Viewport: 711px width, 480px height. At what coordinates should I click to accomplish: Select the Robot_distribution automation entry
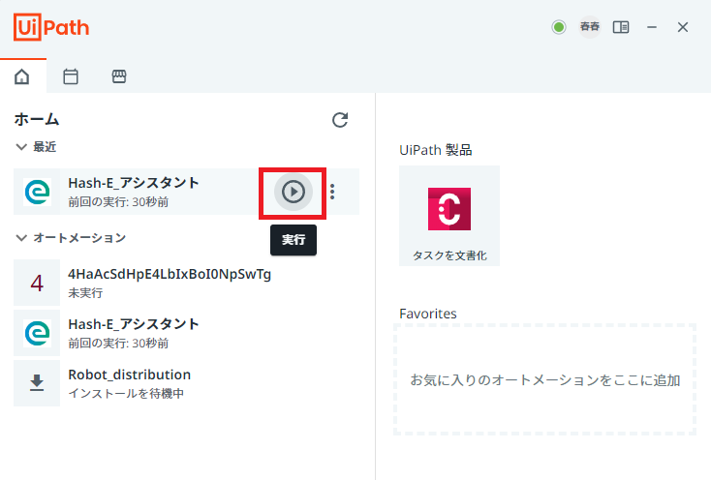click(186, 383)
